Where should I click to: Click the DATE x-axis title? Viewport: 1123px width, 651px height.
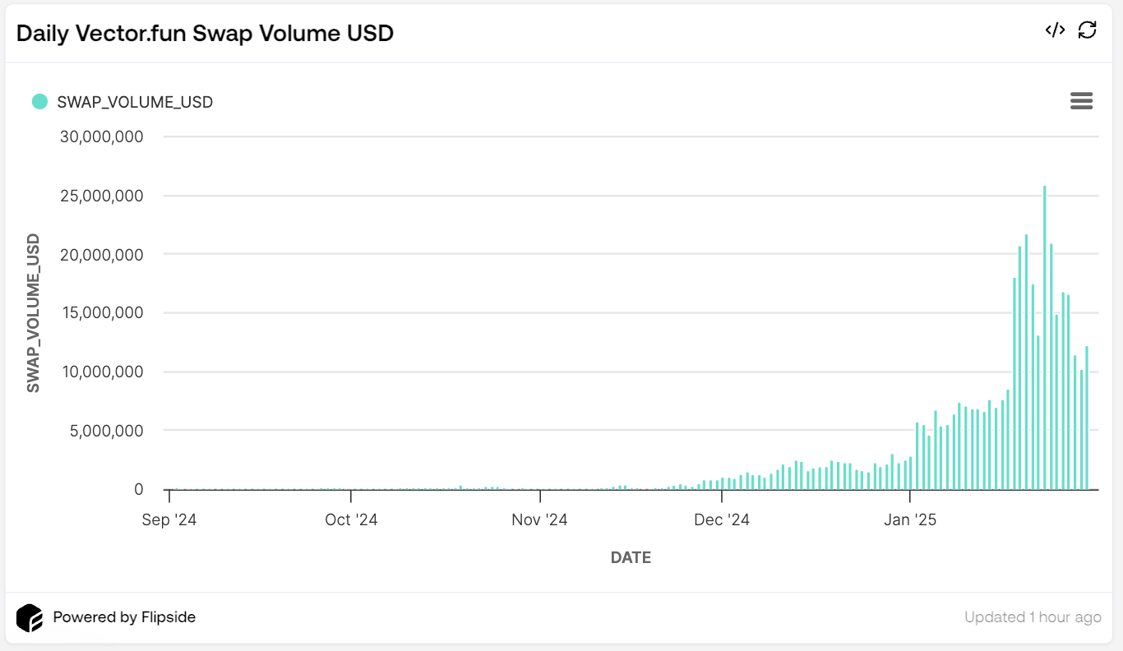[631, 557]
